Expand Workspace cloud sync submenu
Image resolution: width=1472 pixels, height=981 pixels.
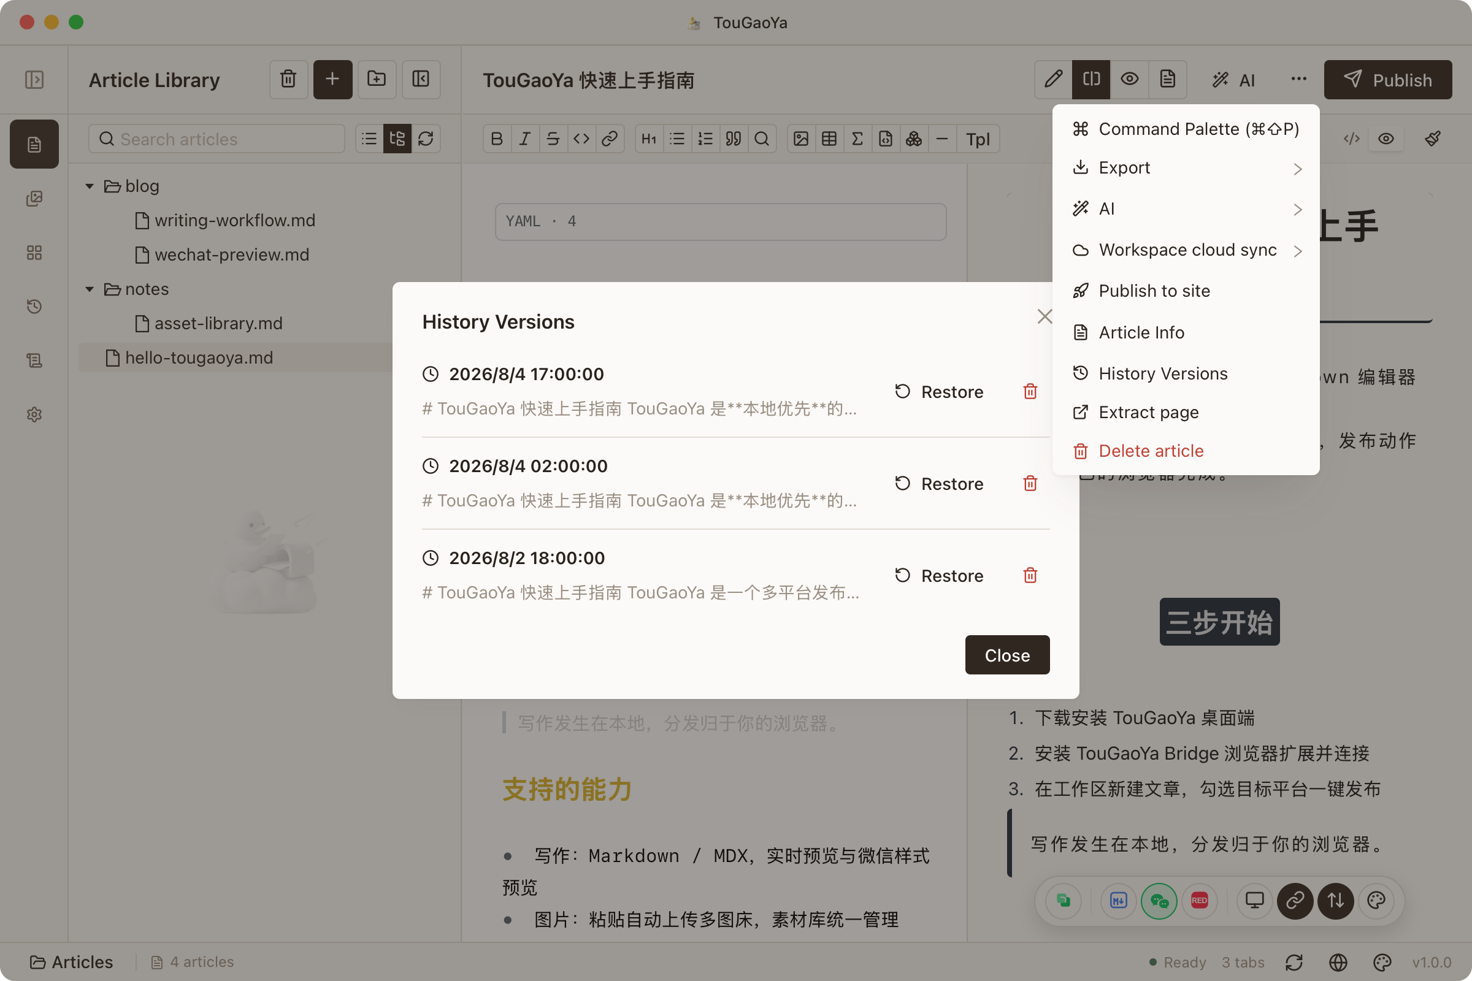tap(1186, 250)
